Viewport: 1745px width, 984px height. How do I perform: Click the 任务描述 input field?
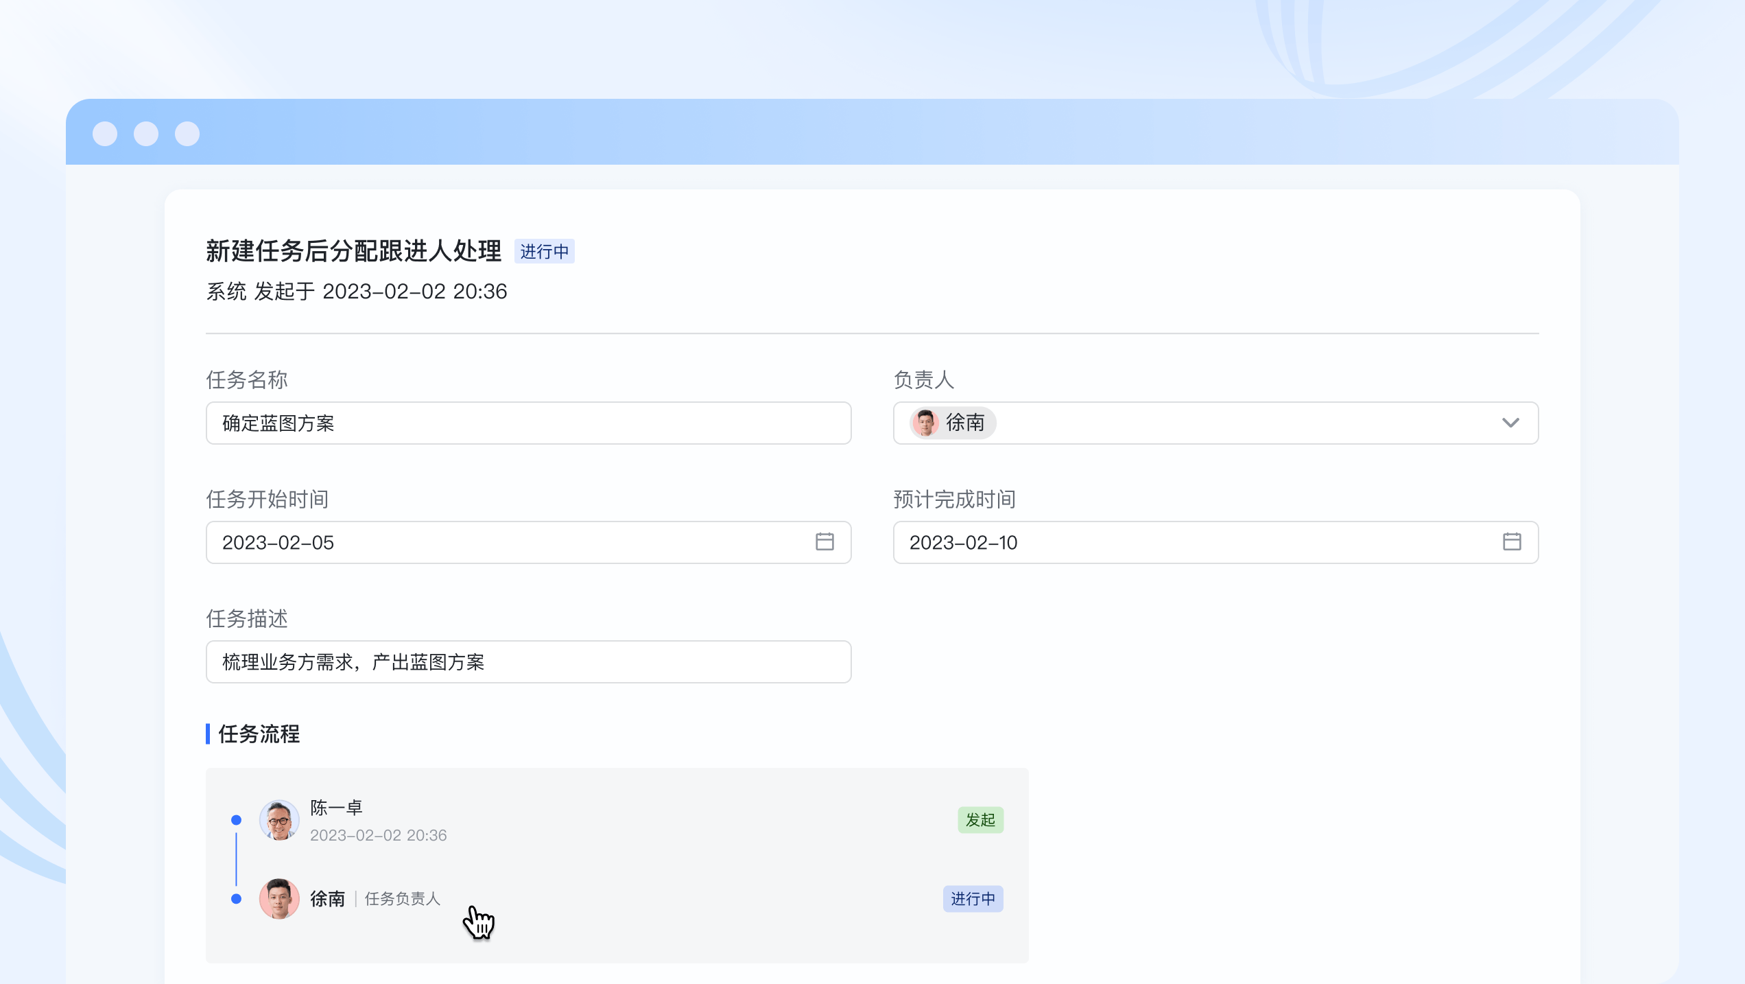[x=528, y=661]
